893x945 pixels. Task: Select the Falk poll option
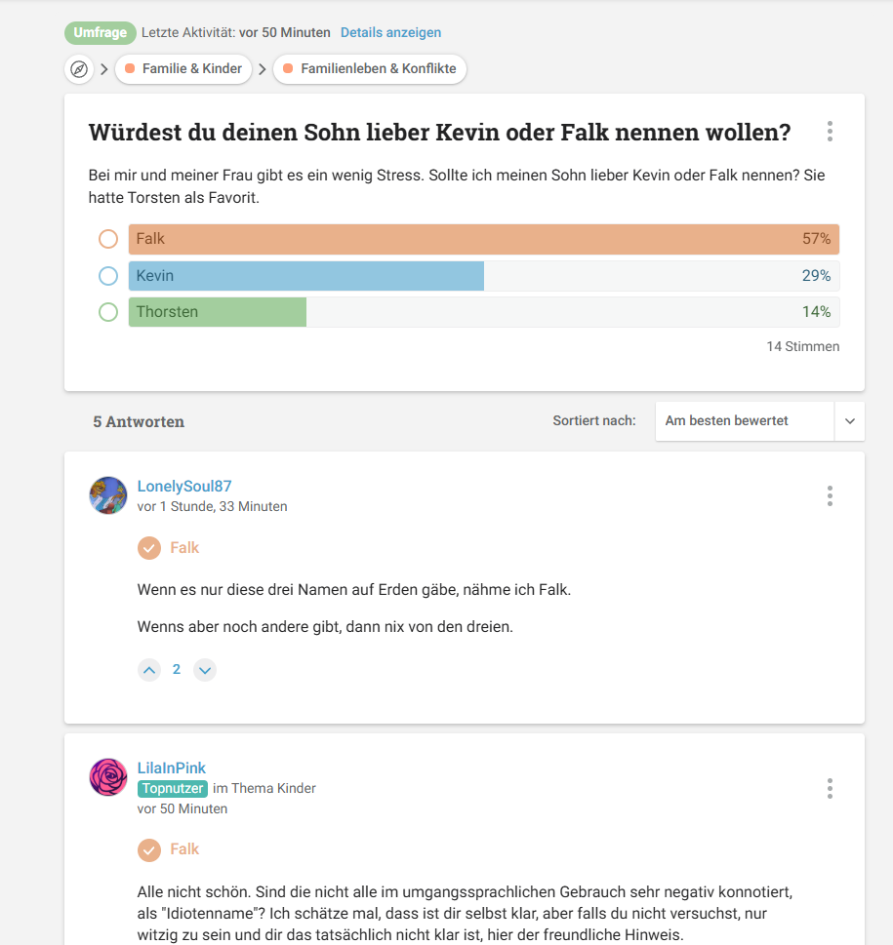(108, 239)
